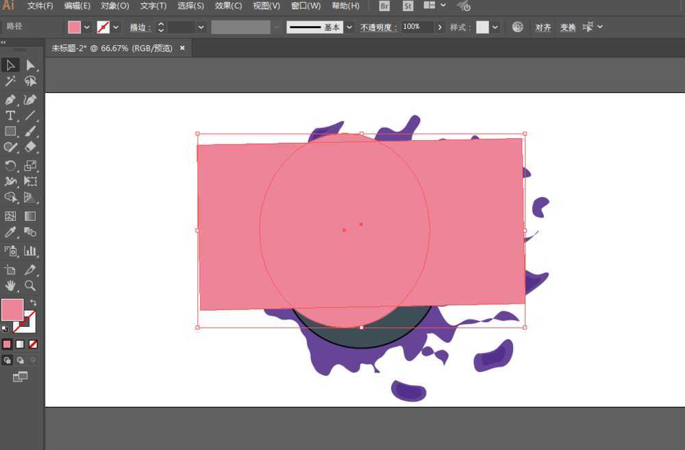
Task: Open the 效果(C) menu
Action: coord(228,6)
